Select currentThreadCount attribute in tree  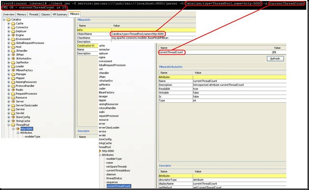click(x=118, y=186)
